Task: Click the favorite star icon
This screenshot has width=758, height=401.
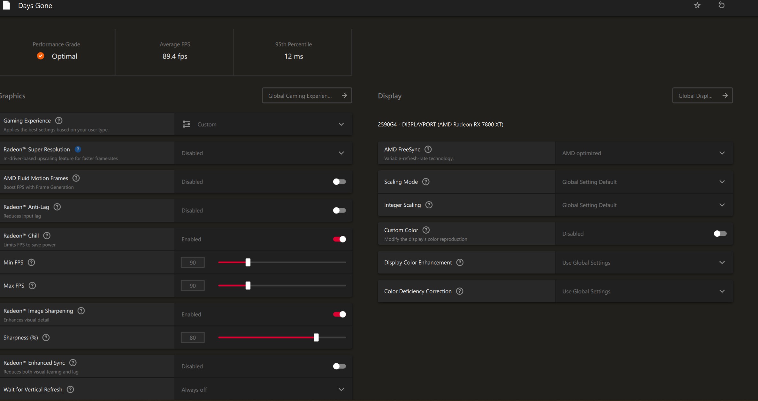Action: coord(697,5)
